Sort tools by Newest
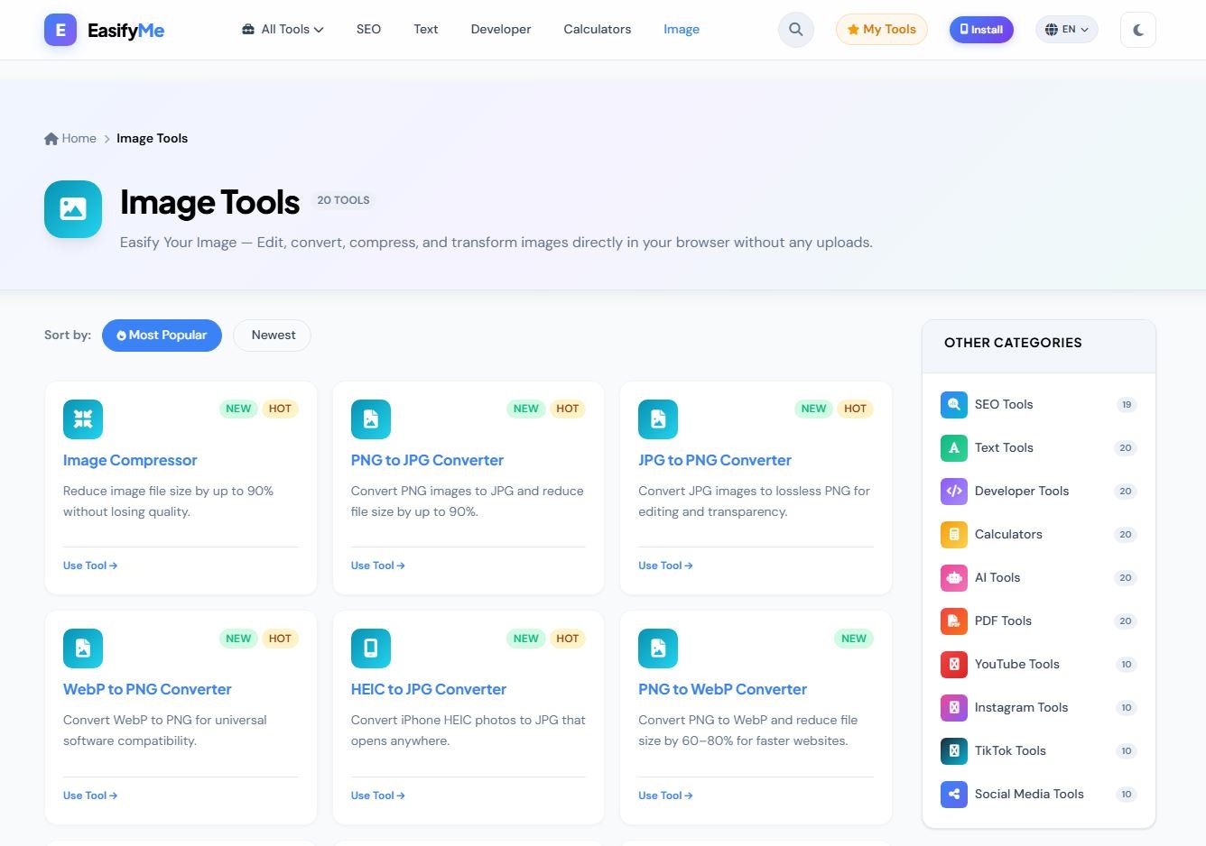The image size is (1206, 846). click(x=273, y=336)
